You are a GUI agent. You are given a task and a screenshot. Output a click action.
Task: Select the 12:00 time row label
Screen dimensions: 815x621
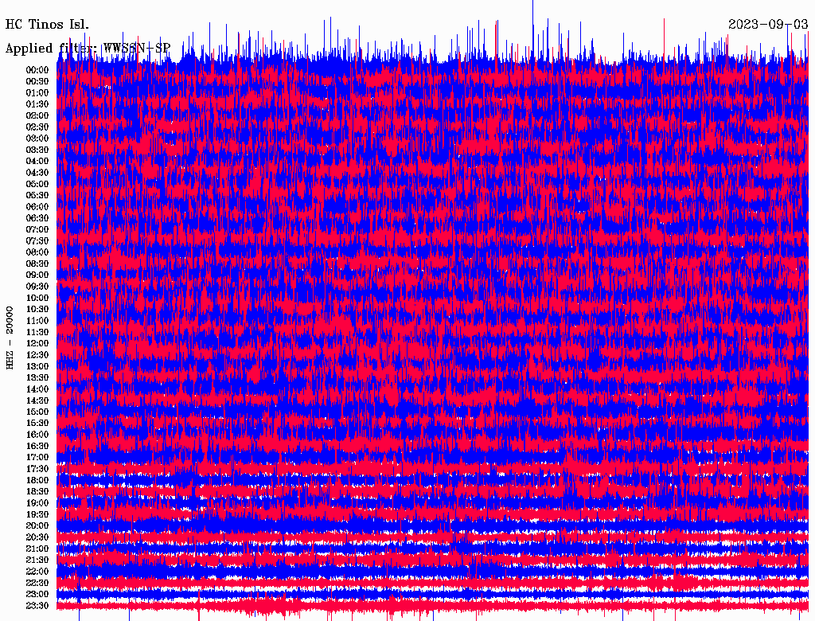pyautogui.click(x=37, y=344)
